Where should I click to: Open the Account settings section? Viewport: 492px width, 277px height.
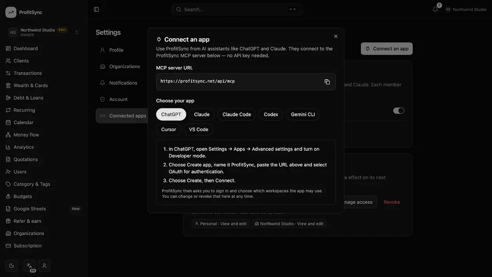point(121,99)
